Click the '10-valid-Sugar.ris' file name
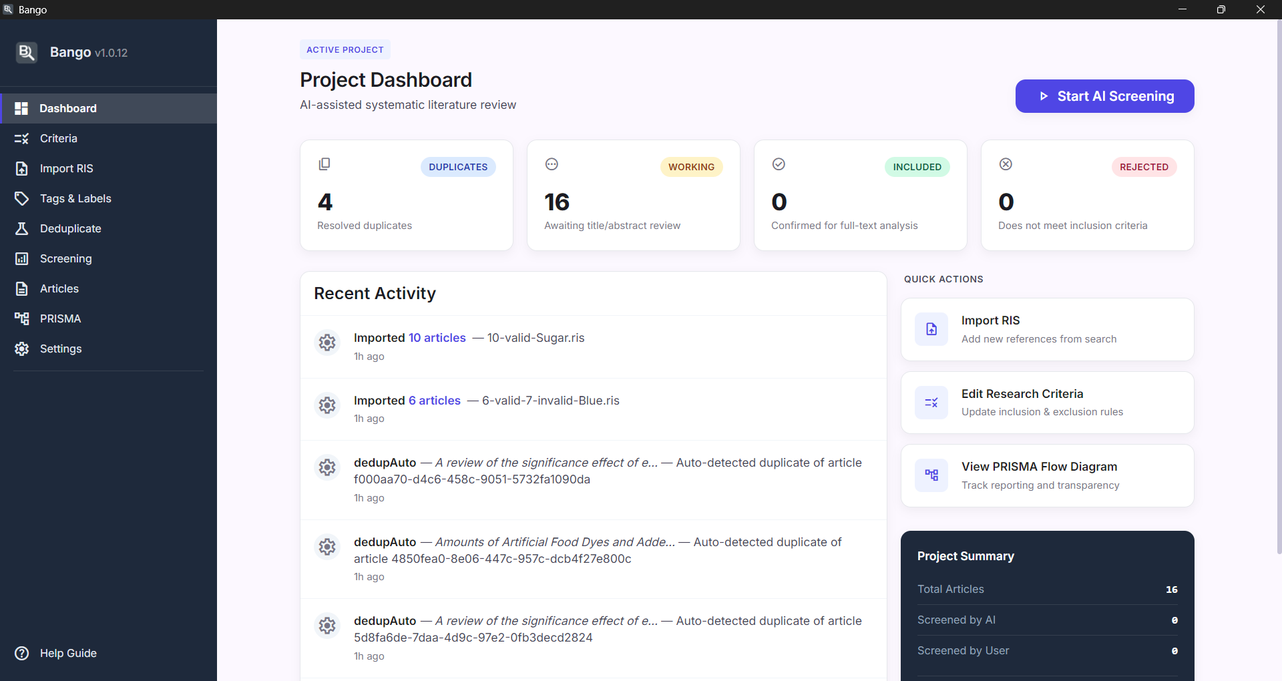This screenshot has height=681, width=1282. pos(536,338)
